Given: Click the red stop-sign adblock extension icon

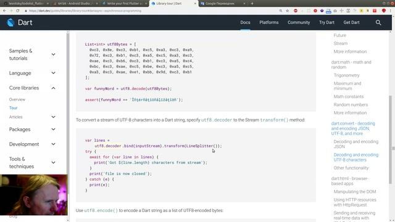Looking at the screenshot, I should point(296,11).
